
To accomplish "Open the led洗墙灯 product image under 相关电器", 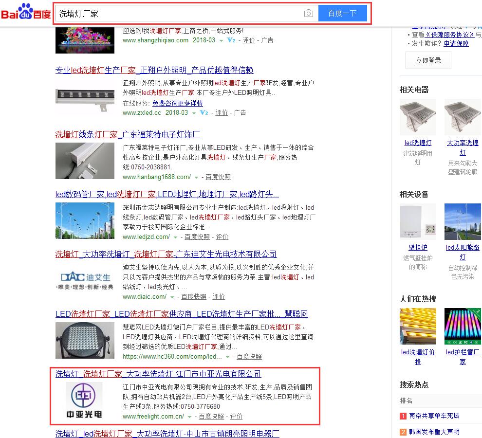I will tap(418, 117).
